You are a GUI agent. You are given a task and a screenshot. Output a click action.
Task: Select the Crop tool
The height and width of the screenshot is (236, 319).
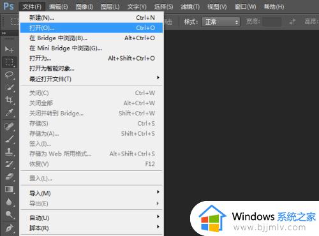[x=9, y=100]
